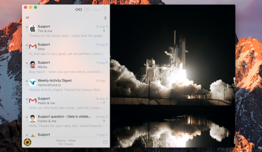Toggle read circle on Dino email
Image resolution: width=262 pixels, height=152 pixels.
(x=27, y=49)
